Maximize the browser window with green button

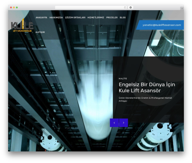pos(17,7)
